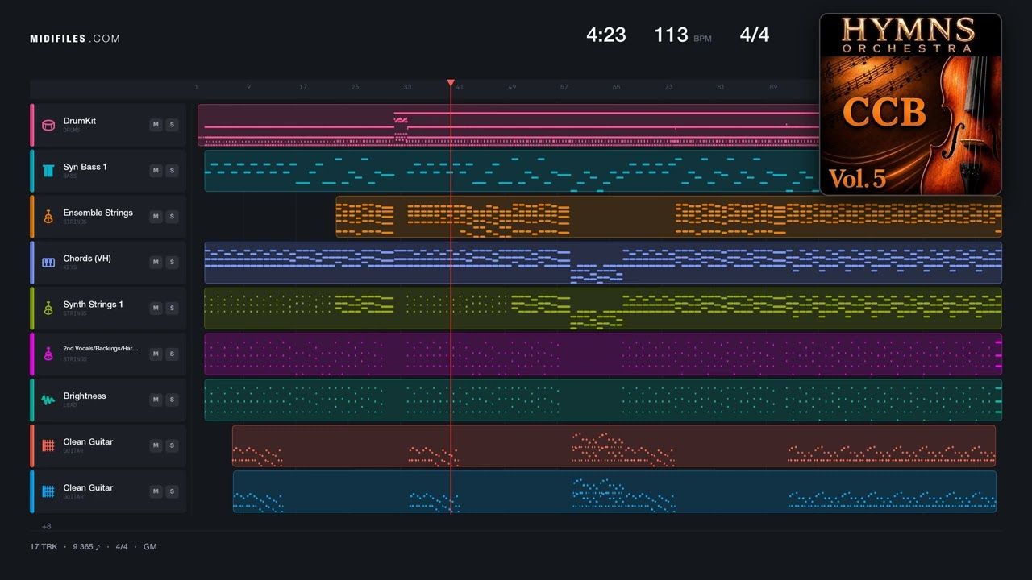
Task: Open the Hymns Orchestra CCB album cover
Action: coord(910,104)
